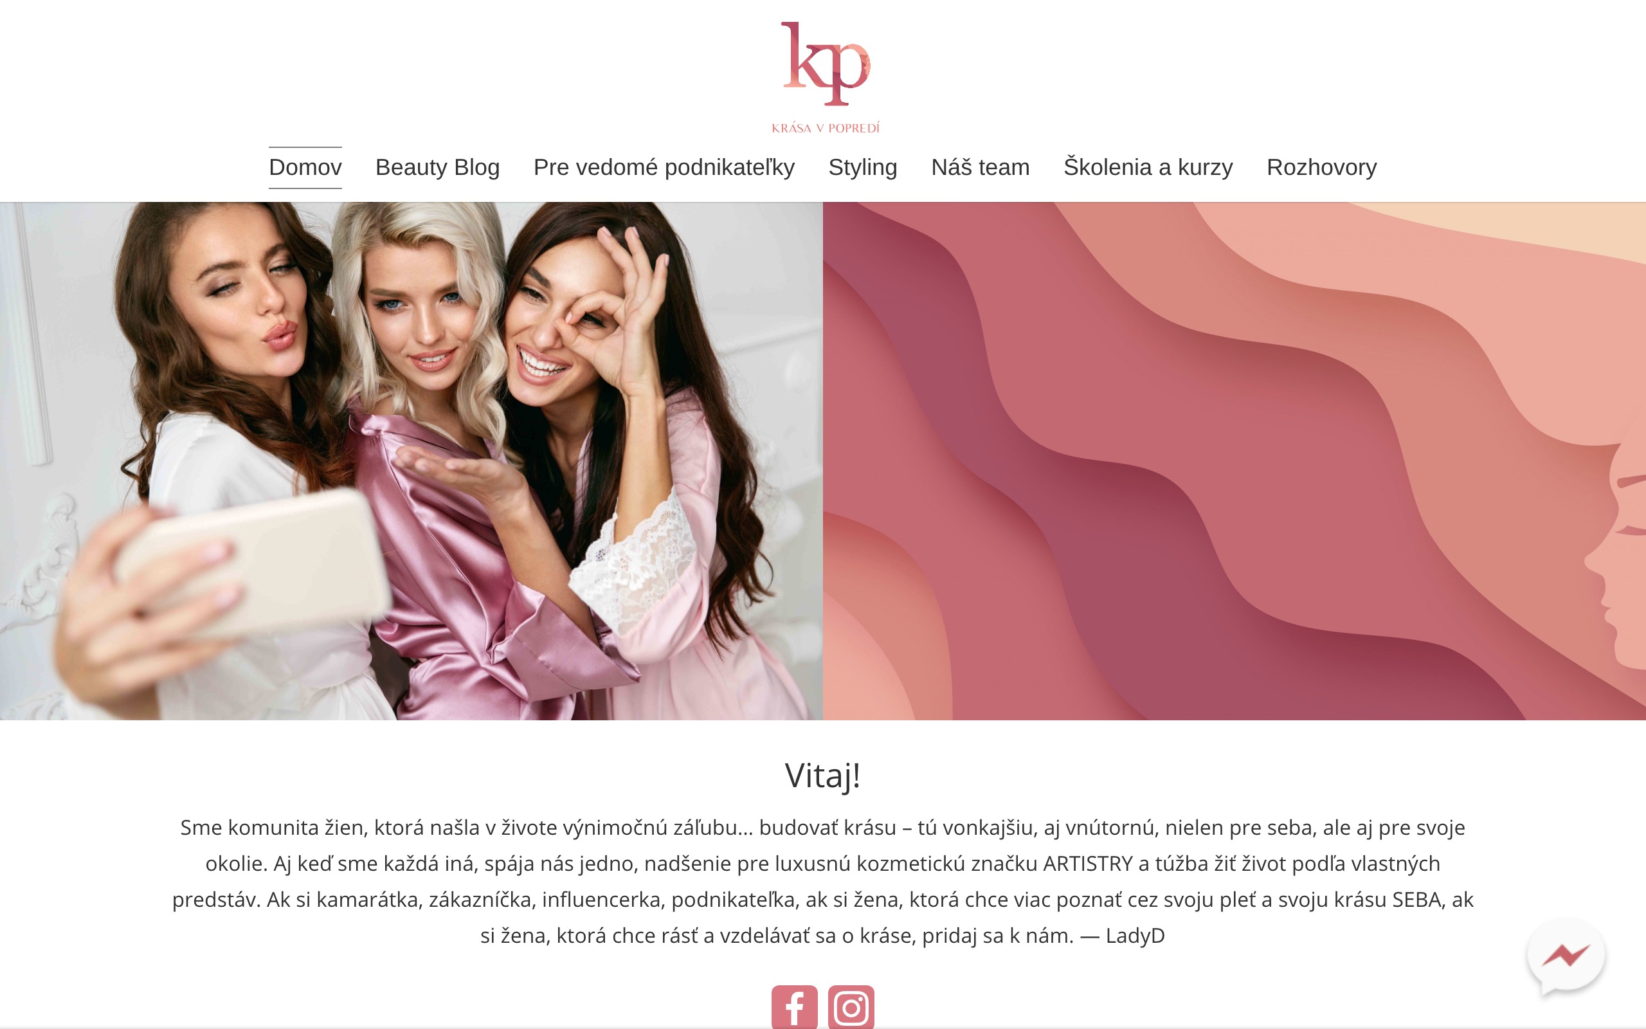Navigate to the Styling section
Screen dimensions: 1646x1029
coord(862,167)
